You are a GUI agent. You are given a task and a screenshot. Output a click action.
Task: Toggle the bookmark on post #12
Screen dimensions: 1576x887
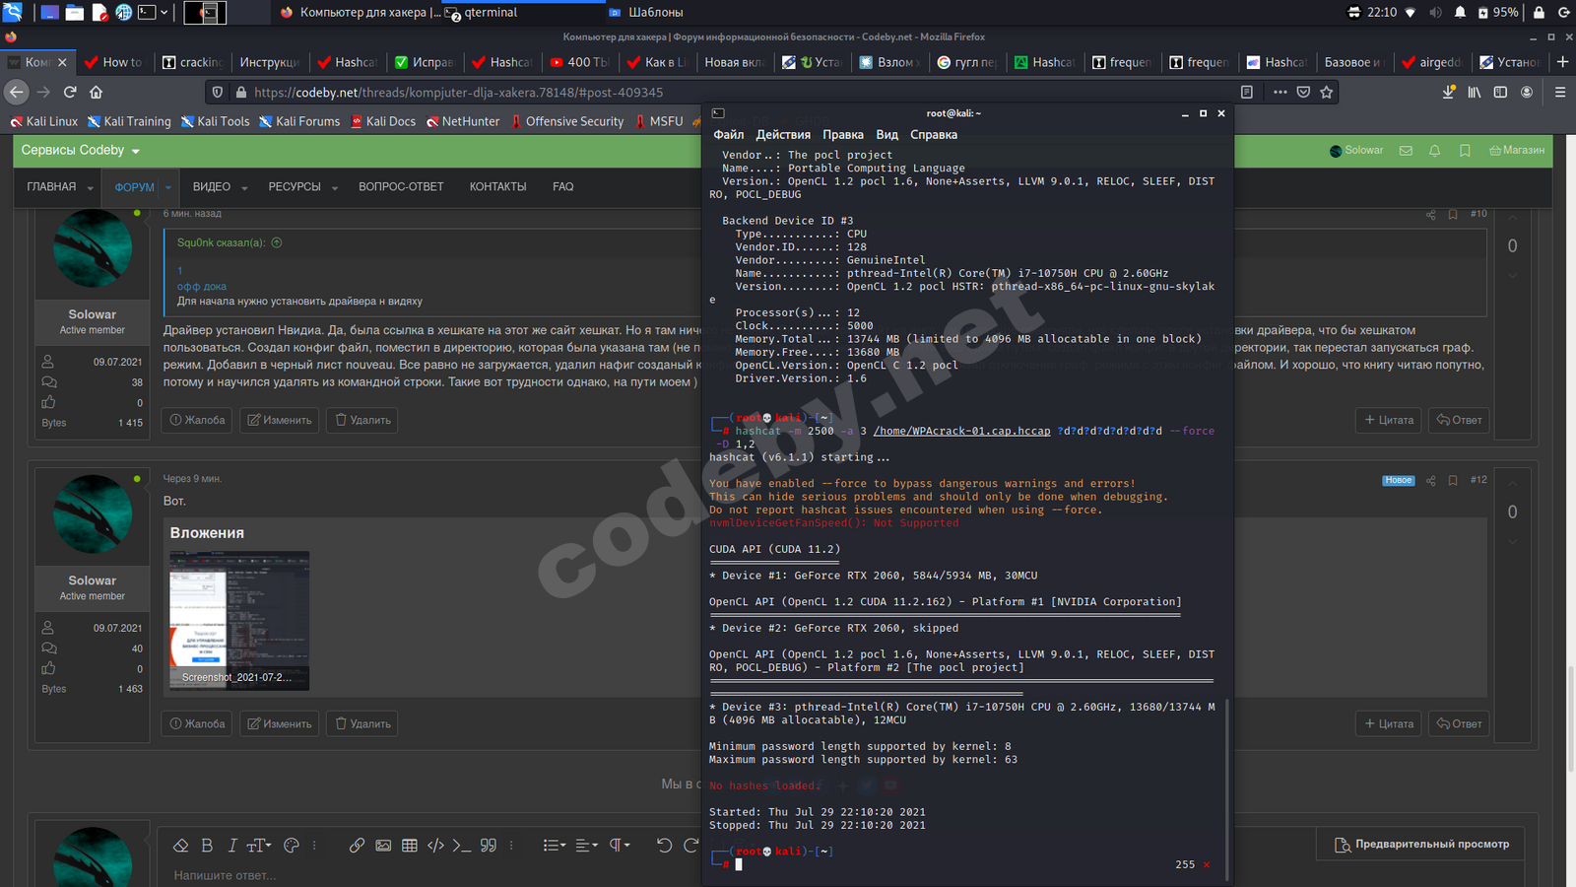coord(1453,480)
